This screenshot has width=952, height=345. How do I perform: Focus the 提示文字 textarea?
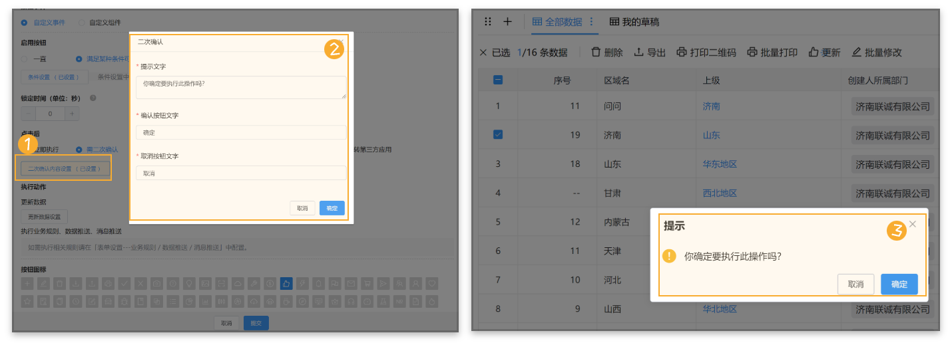click(241, 88)
